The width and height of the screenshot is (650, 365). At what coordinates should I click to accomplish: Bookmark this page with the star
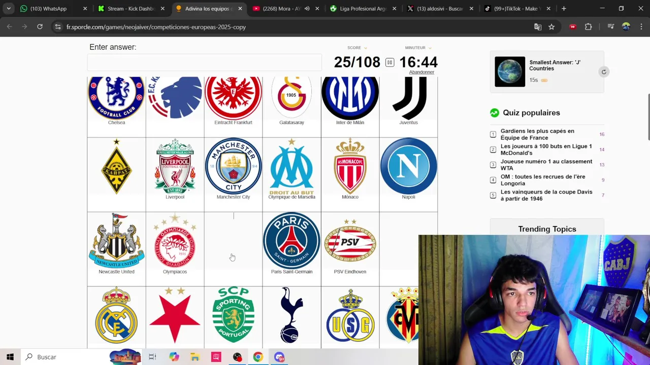551,27
